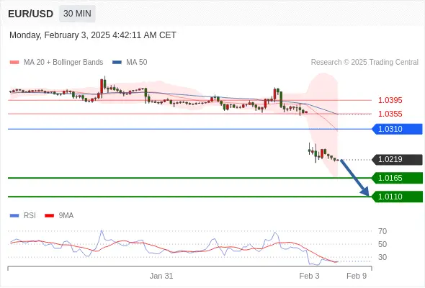The image size is (425, 288).
Task: Click the RSI 50 axis label
Action: [x=382, y=244]
